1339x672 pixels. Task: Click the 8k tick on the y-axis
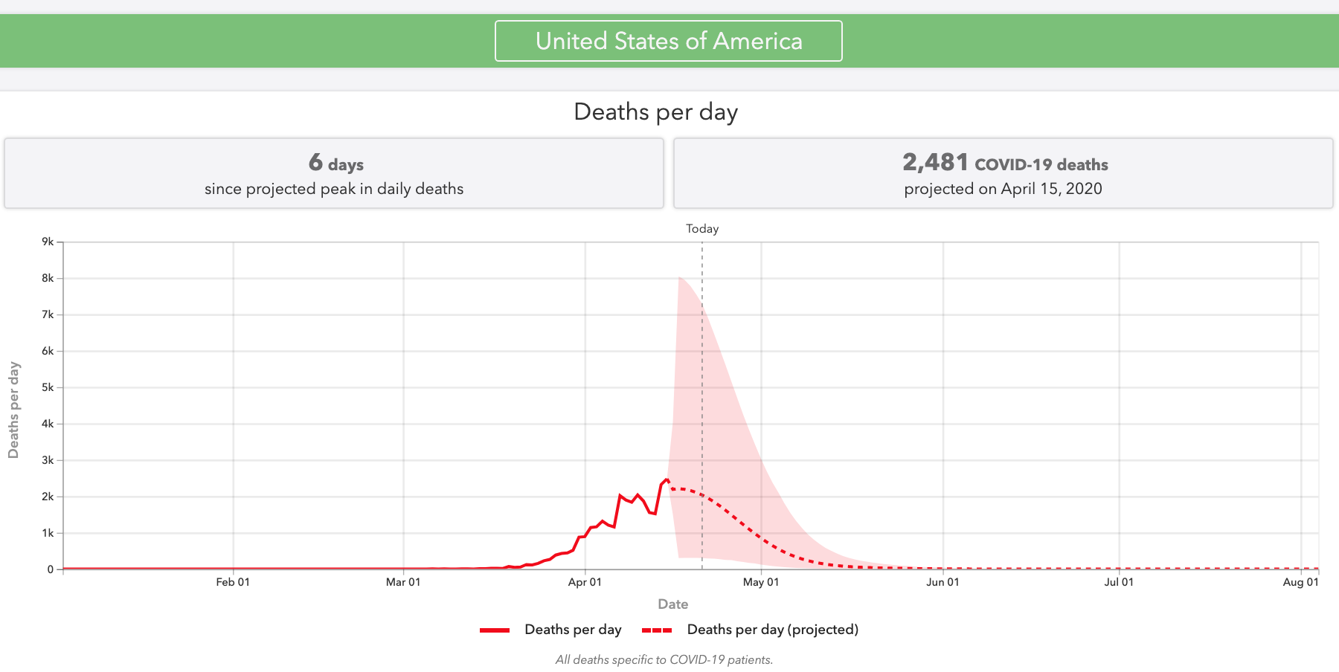(48, 278)
